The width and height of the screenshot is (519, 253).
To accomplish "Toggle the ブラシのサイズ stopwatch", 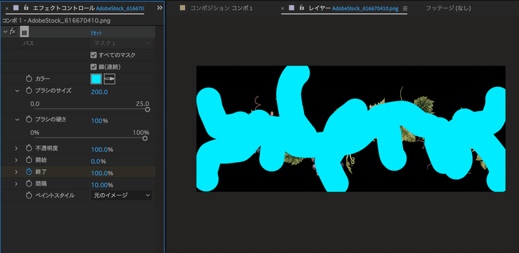I will (x=29, y=91).
